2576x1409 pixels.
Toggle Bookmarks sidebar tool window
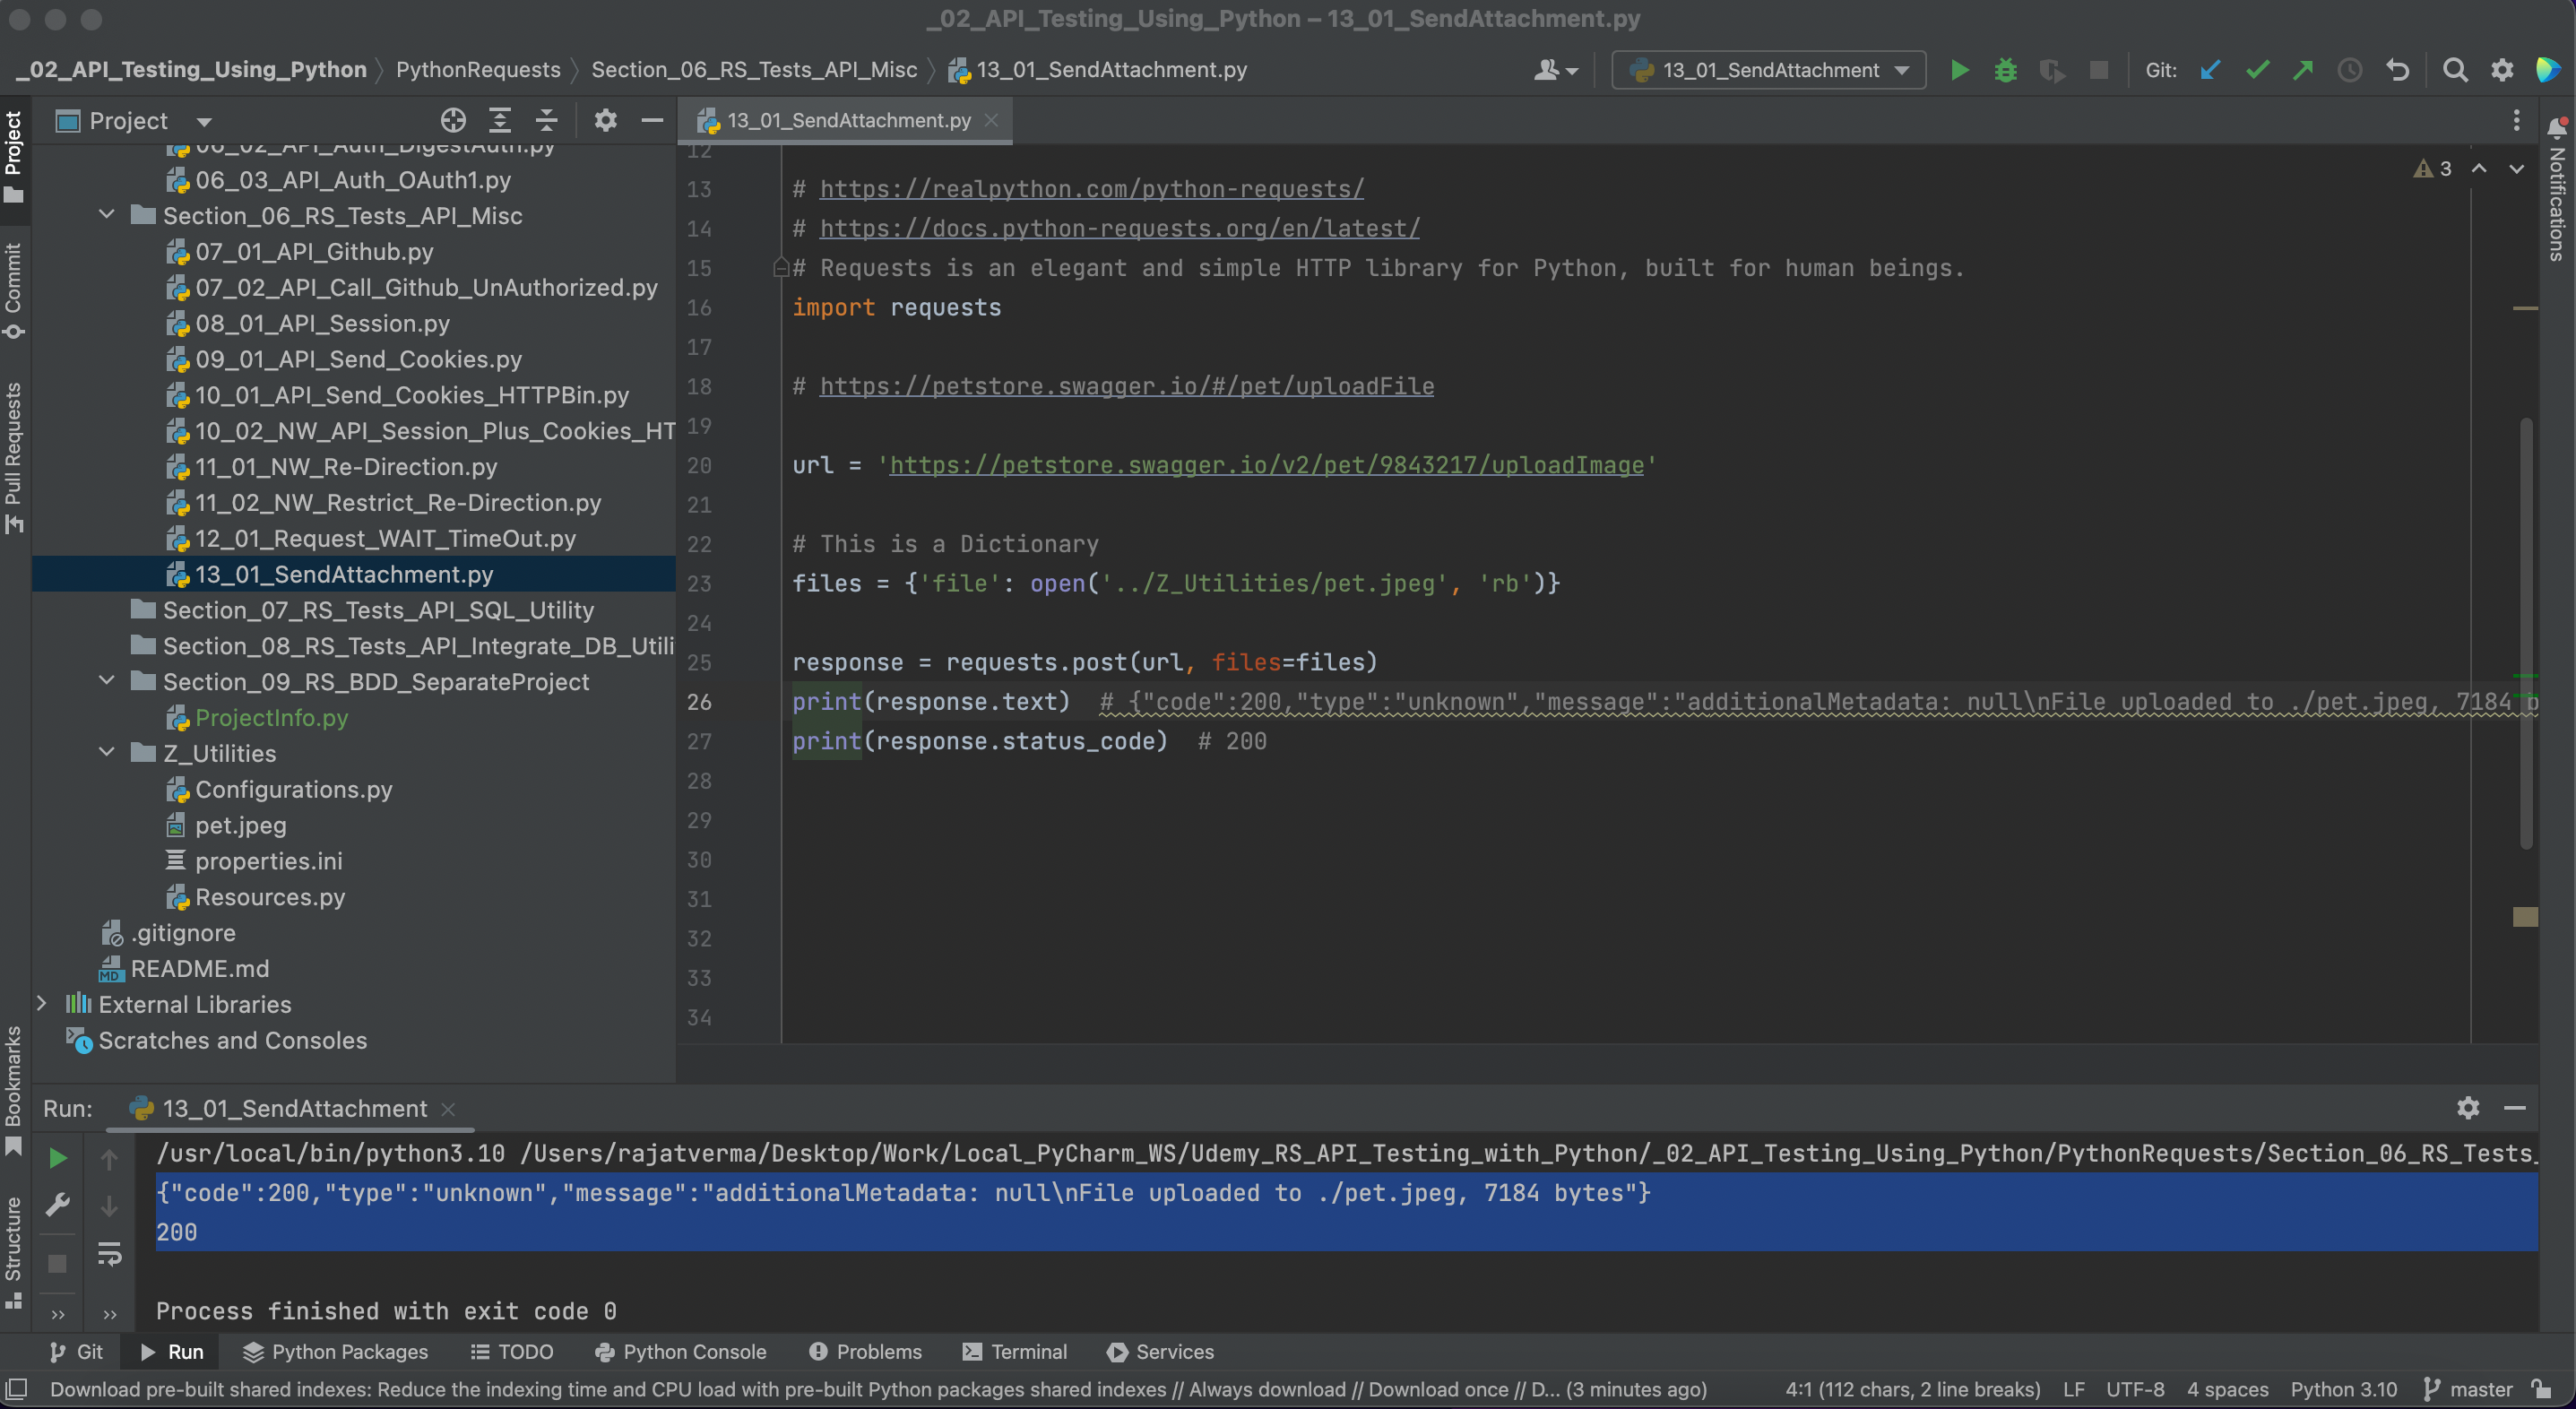point(14,1090)
